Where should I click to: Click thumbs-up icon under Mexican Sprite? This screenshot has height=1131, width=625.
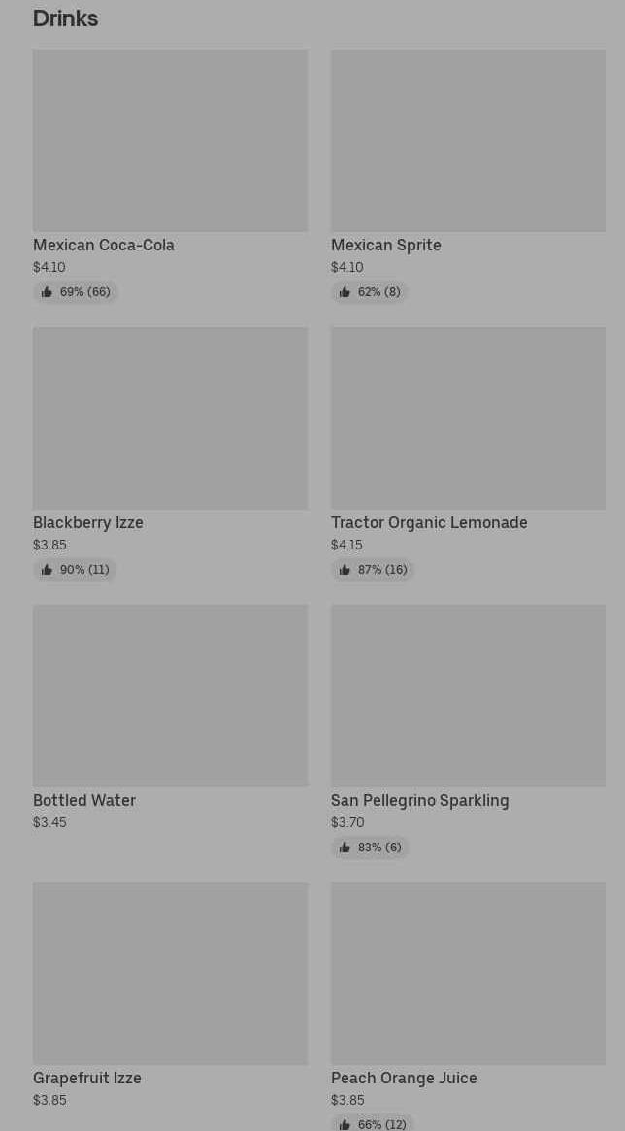(x=345, y=292)
